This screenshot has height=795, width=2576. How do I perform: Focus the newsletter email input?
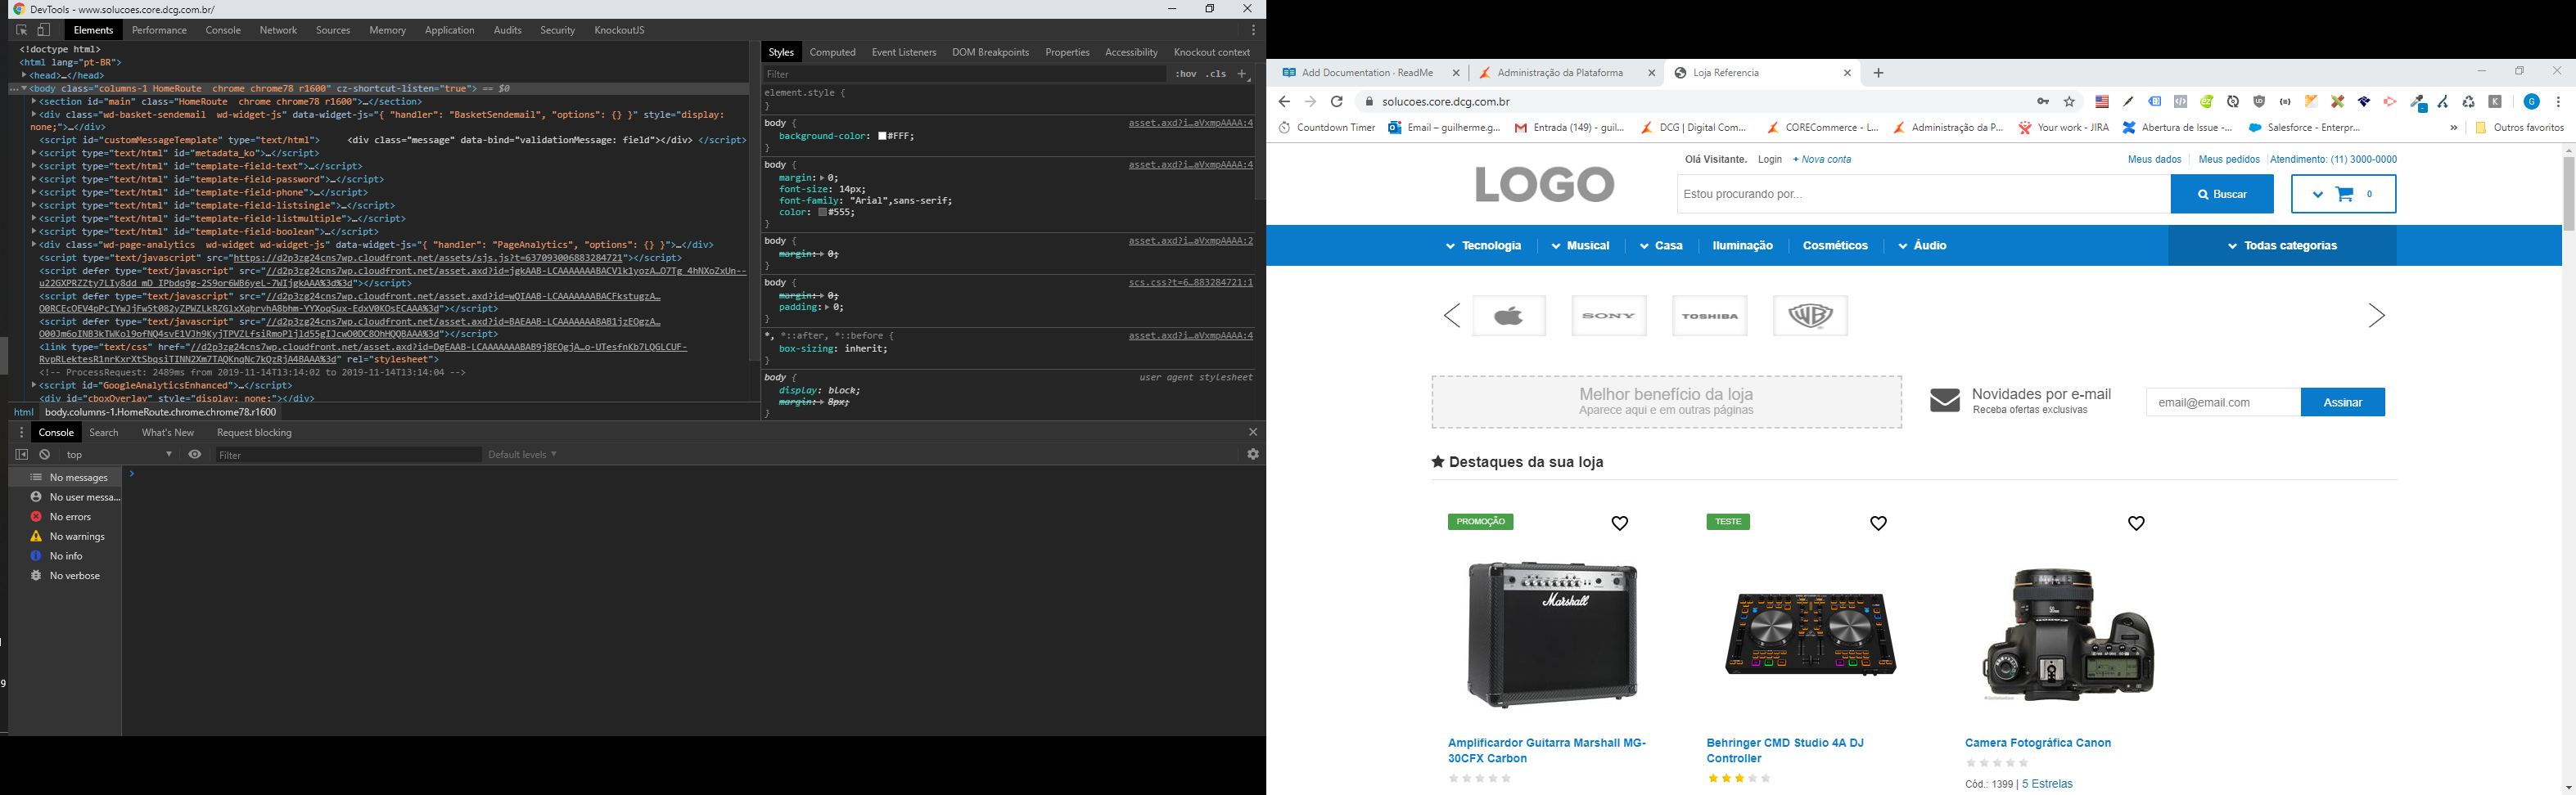pyautogui.click(x=2223, y=402)
